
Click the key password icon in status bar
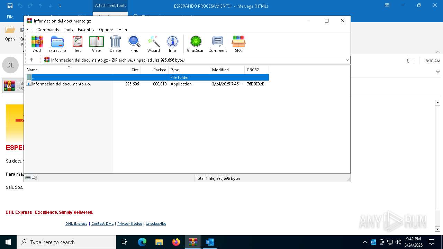(x=35, y=178)
